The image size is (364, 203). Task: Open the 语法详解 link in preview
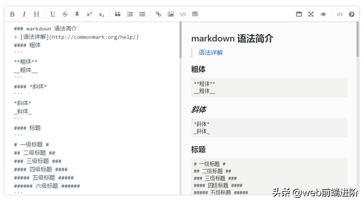tap(210, 53)
